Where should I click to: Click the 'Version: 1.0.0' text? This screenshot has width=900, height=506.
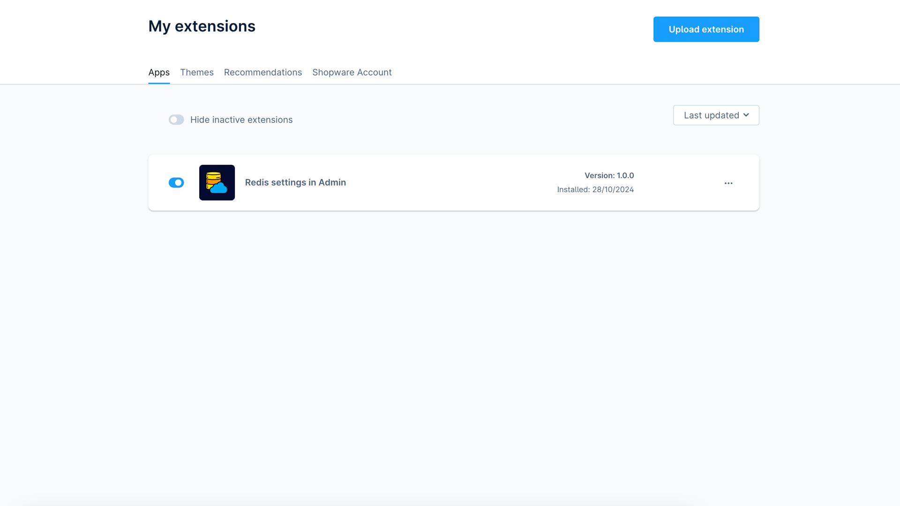click(609, 176)
